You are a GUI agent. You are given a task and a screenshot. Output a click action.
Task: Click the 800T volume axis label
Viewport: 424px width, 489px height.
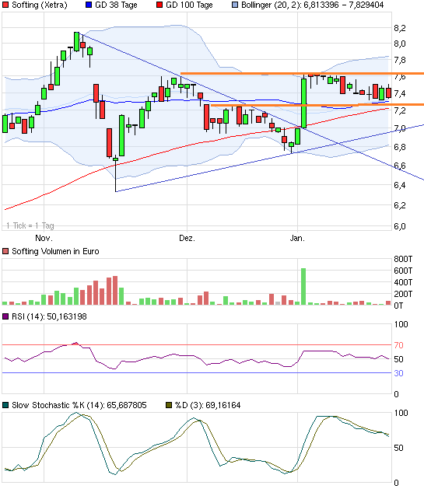[x=403, y=259]
